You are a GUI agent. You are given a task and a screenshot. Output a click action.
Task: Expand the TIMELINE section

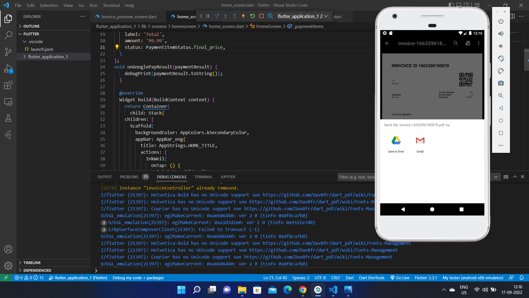pyautogui.click(x=54, y=263)
